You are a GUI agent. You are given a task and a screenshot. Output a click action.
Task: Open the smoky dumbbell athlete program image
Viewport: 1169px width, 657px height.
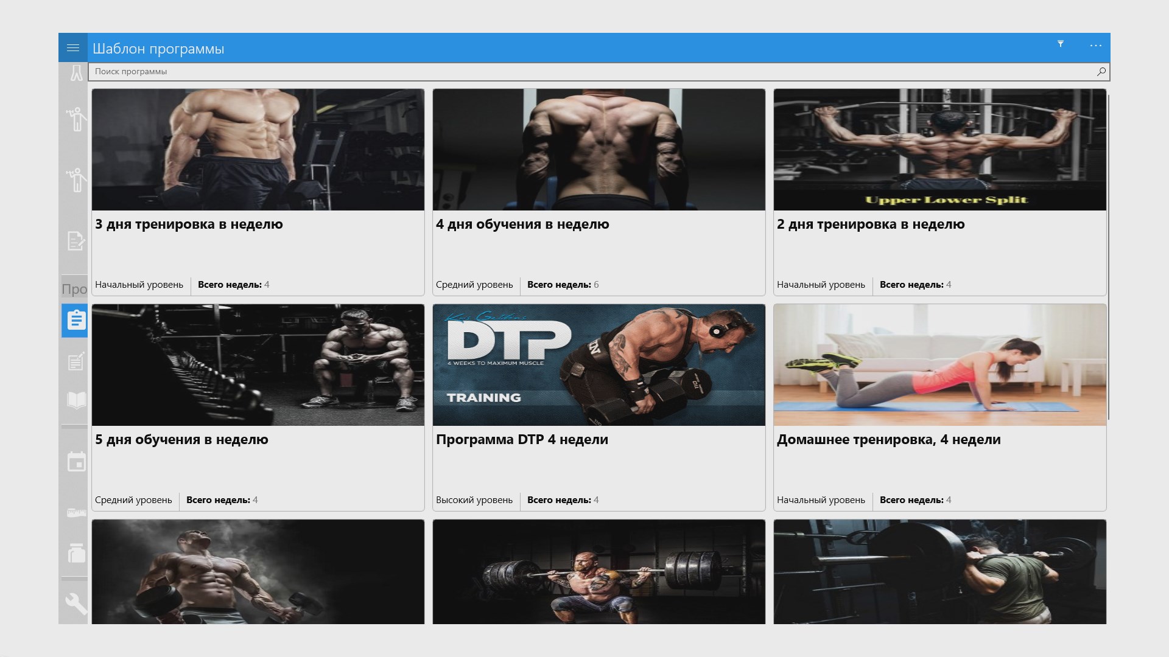tap(258, 572)
